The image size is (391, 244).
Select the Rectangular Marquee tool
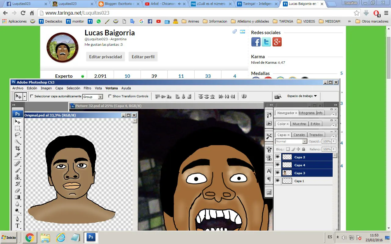click(17, 128)
